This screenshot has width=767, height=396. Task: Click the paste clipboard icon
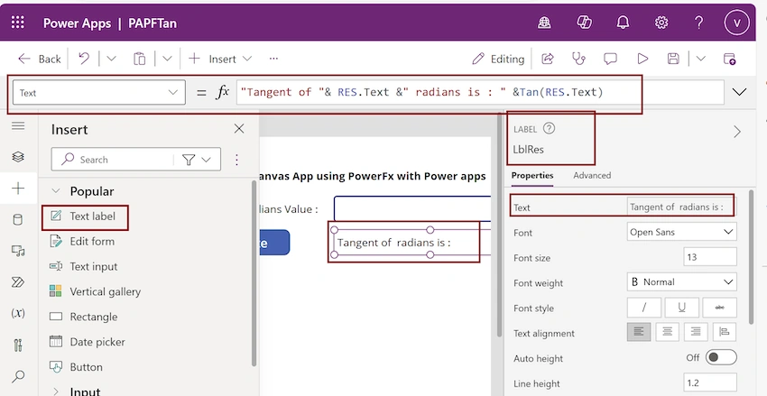click(139, 59)
